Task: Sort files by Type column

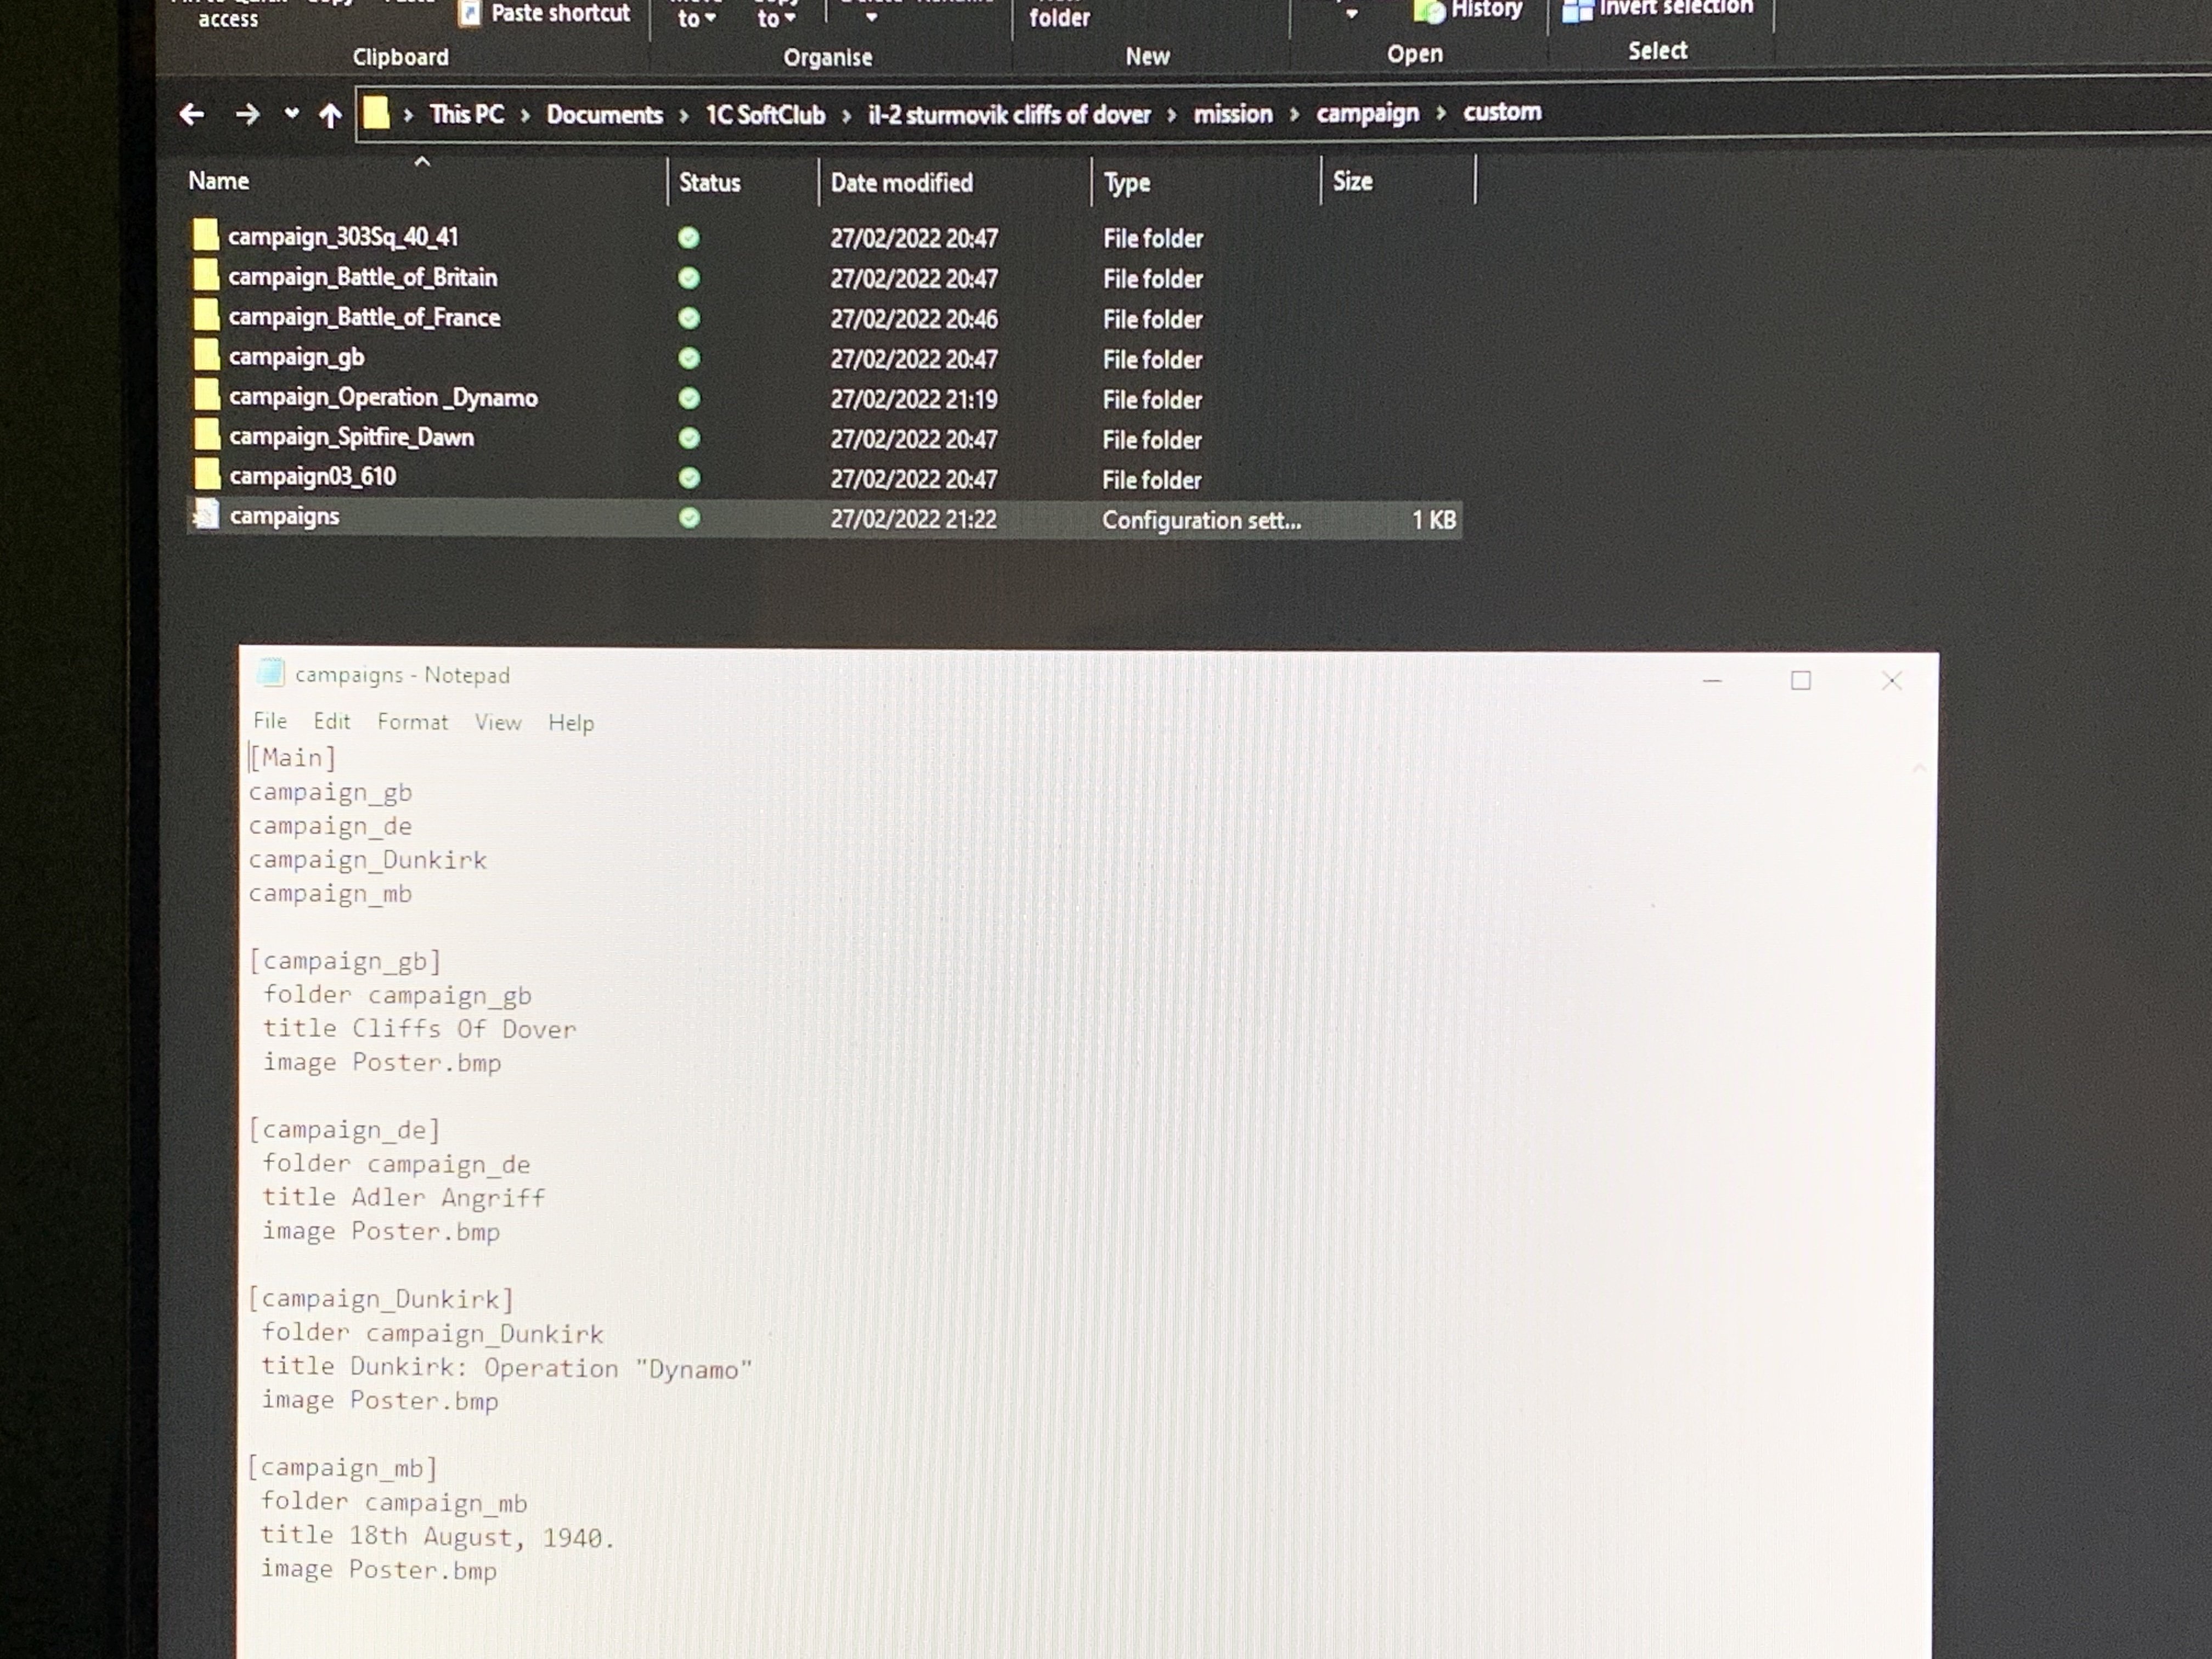Action: point(1127,183)
